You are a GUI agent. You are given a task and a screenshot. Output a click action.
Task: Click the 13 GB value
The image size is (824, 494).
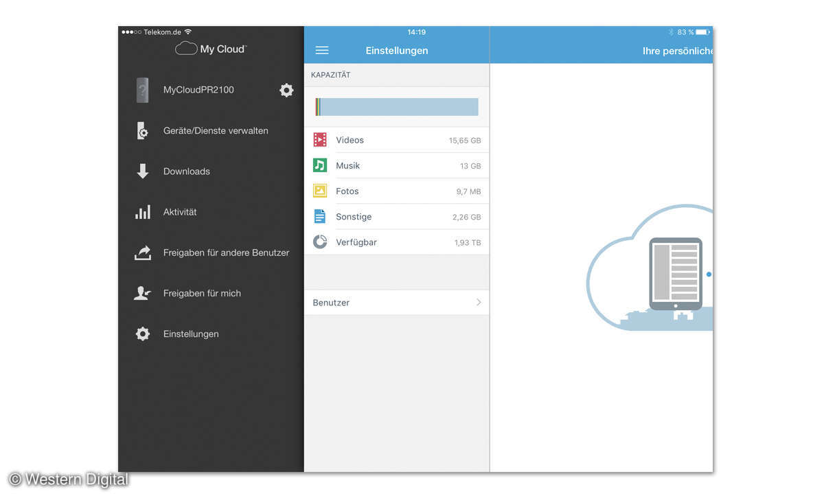click(470, 166)
